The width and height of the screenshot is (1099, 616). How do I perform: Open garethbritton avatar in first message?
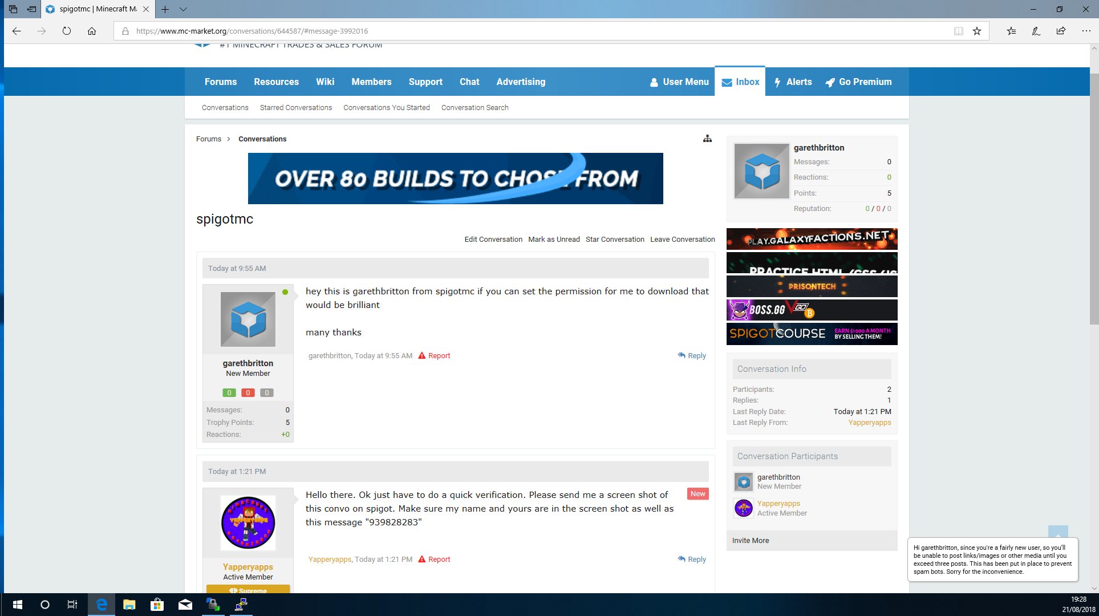[248, 319]
